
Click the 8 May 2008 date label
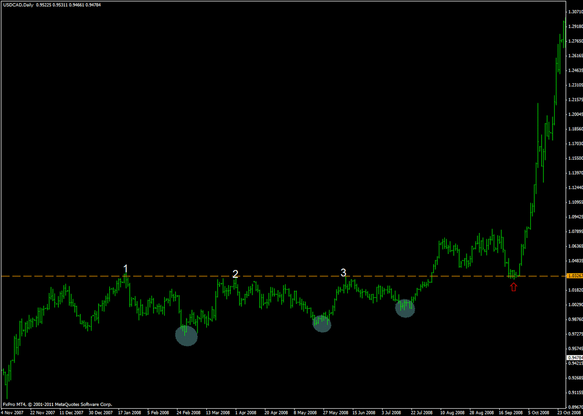pyautogui.click(x=305, y=413)
